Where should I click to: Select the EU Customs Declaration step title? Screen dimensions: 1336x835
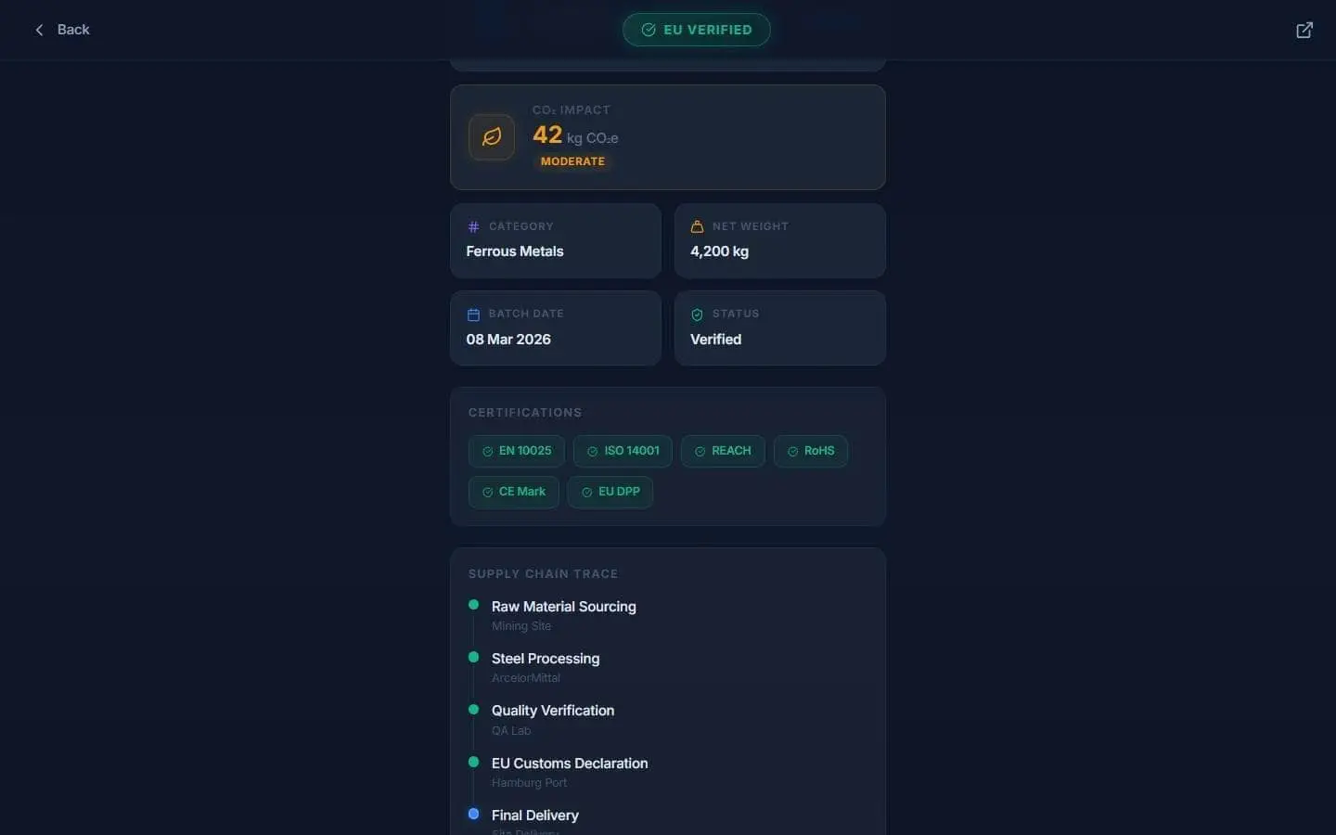coord(570,764)
